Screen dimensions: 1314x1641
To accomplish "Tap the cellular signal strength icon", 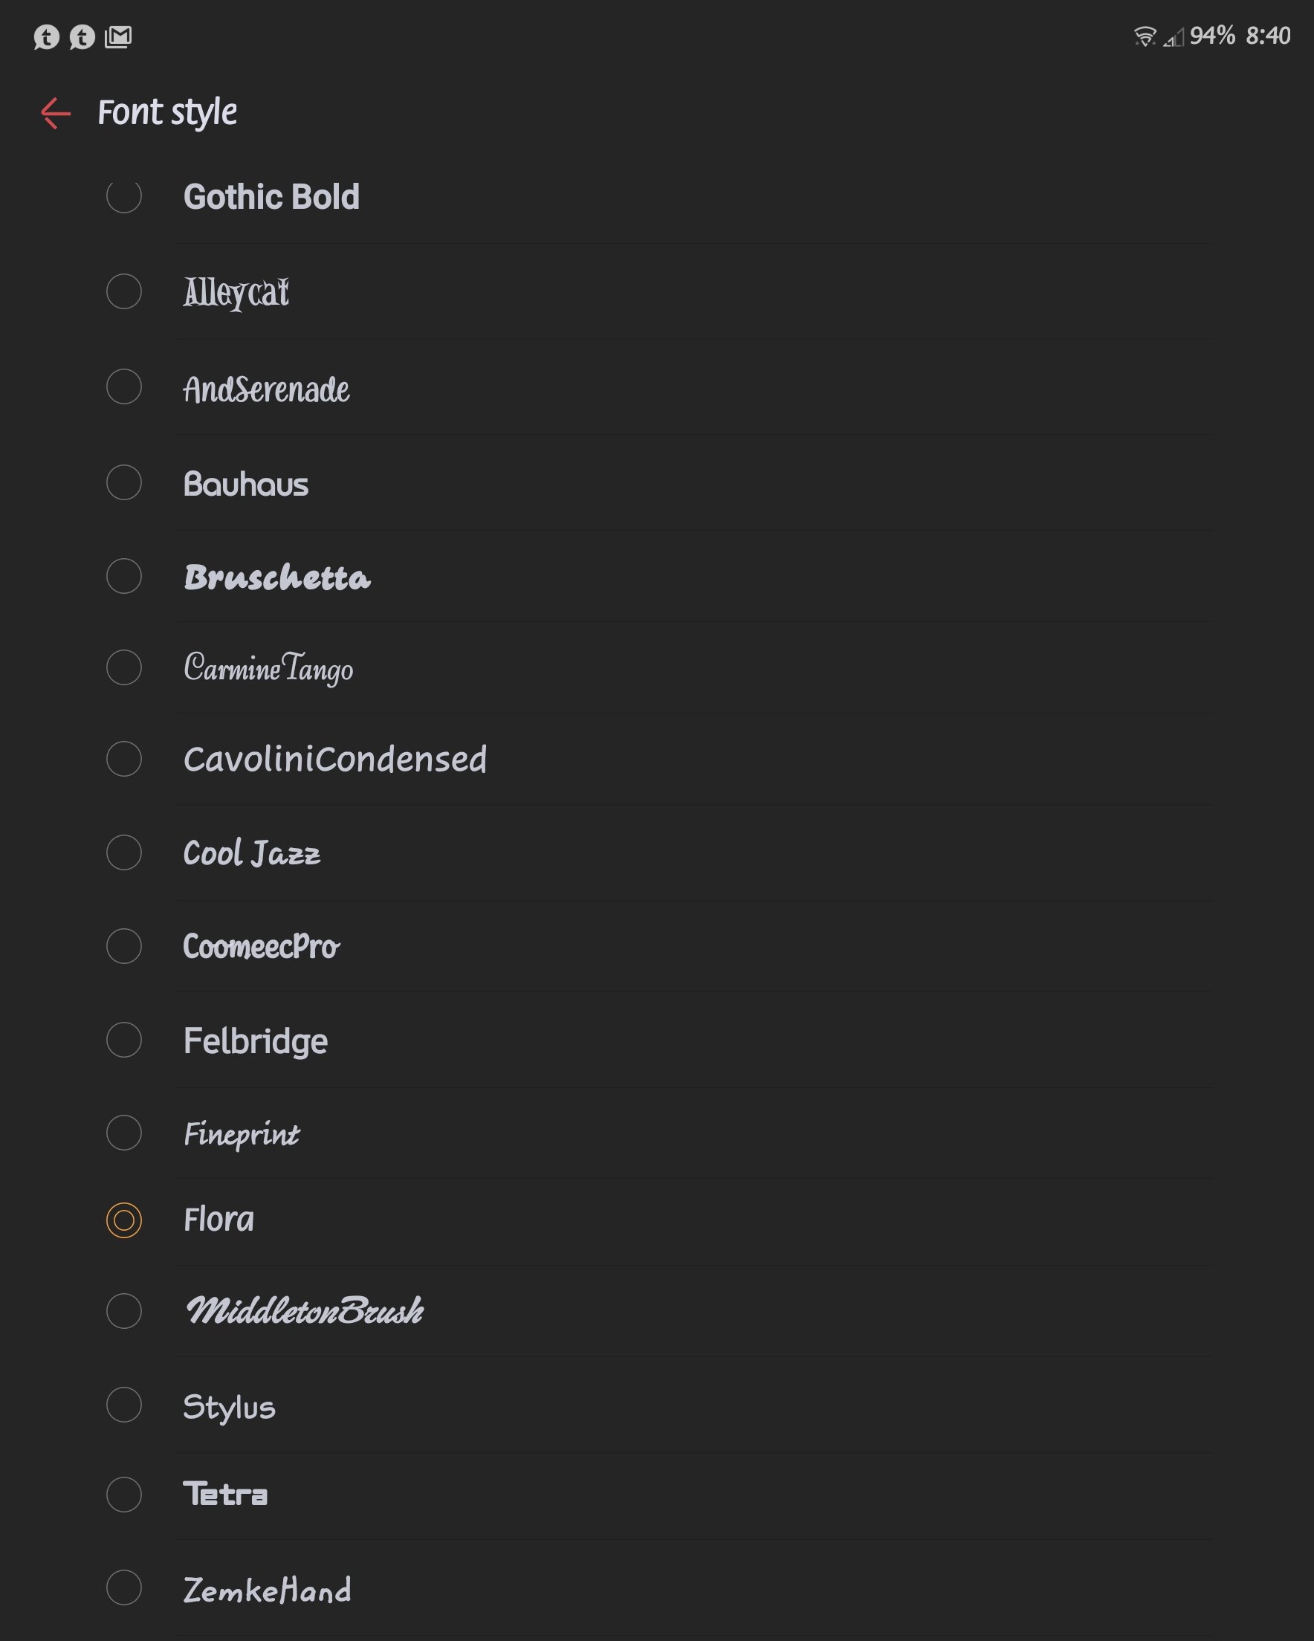I will (x=1173, y=36).
